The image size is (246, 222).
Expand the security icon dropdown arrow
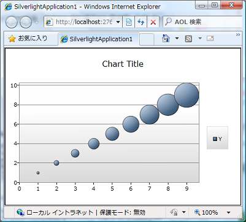tap(184, 213)
